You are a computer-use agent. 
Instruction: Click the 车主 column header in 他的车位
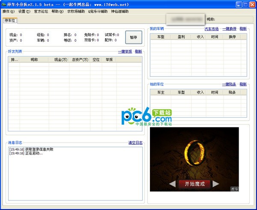click(161, 92)
